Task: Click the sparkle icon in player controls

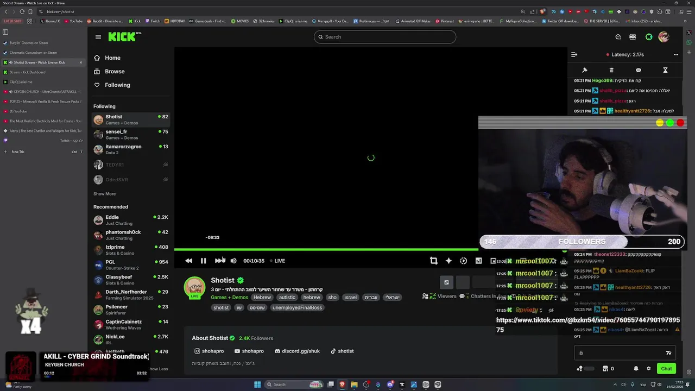Action: pyautogui.click(x=448, y=261)
